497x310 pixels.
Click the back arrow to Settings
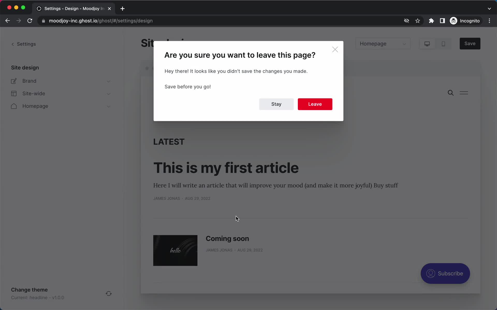[x=12, y=44]
